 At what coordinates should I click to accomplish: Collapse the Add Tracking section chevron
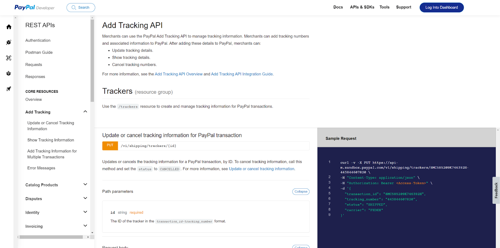click(x=85, y=112)
